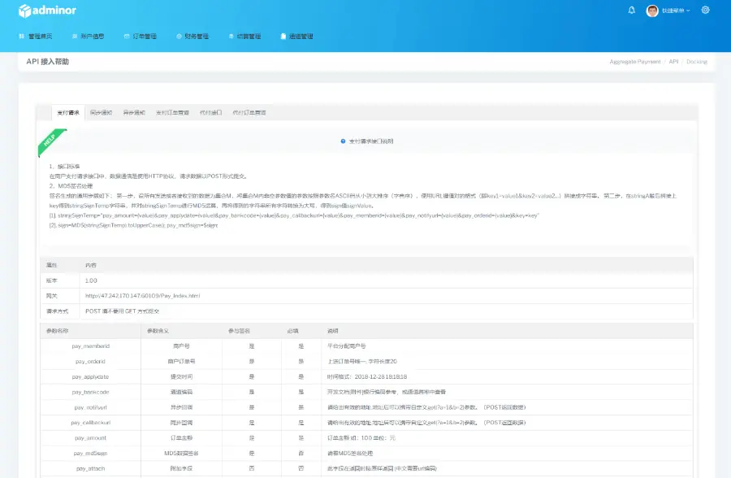This screenshot has height=478, width=731.
Task: Switch to the 同步通知 tab
Action: pos(101,112)
